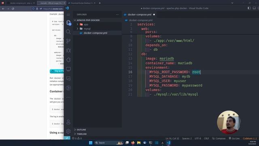
Task: Click Go Live in the status bar
Action: (234, 138)
